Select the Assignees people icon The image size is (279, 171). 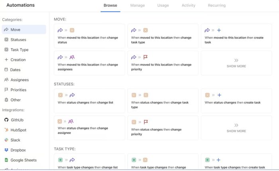pyautogui.click(x=6, y=80)
